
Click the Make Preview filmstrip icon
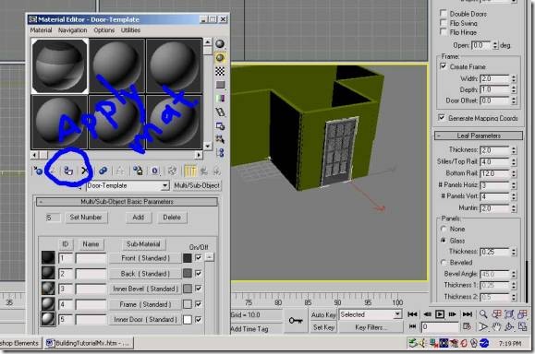[220, 112]
